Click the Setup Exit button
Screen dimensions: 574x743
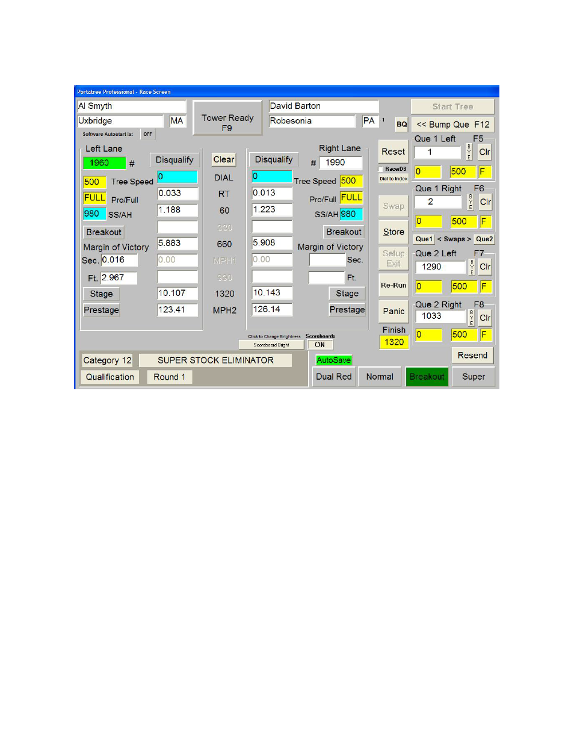[393, 258]
